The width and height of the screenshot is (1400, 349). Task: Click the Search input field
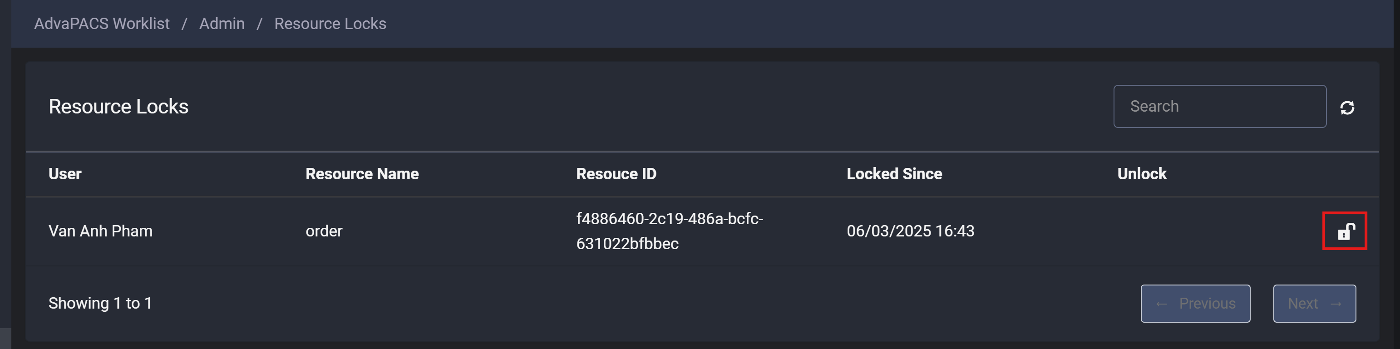tap(1220, 107)
